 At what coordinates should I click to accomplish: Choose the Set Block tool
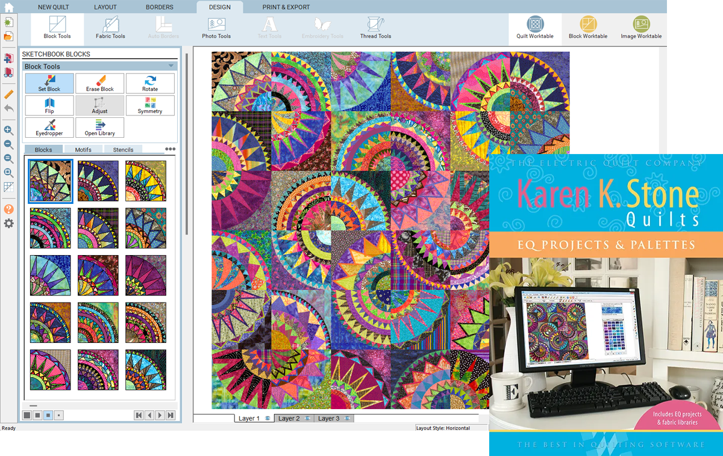coord(49,84)
